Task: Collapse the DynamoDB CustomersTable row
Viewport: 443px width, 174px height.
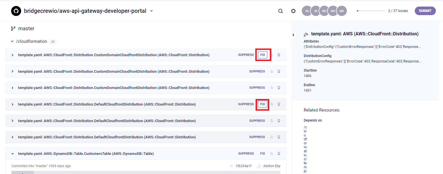Action: pyautogui.click(x=12, y=153)
